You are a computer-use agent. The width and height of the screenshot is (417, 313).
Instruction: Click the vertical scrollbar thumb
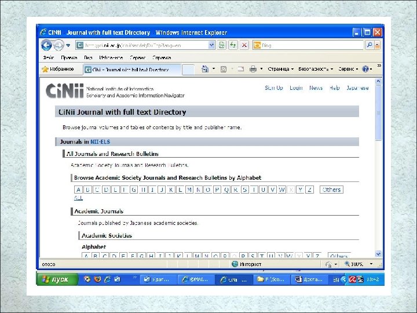pos(378,112)
